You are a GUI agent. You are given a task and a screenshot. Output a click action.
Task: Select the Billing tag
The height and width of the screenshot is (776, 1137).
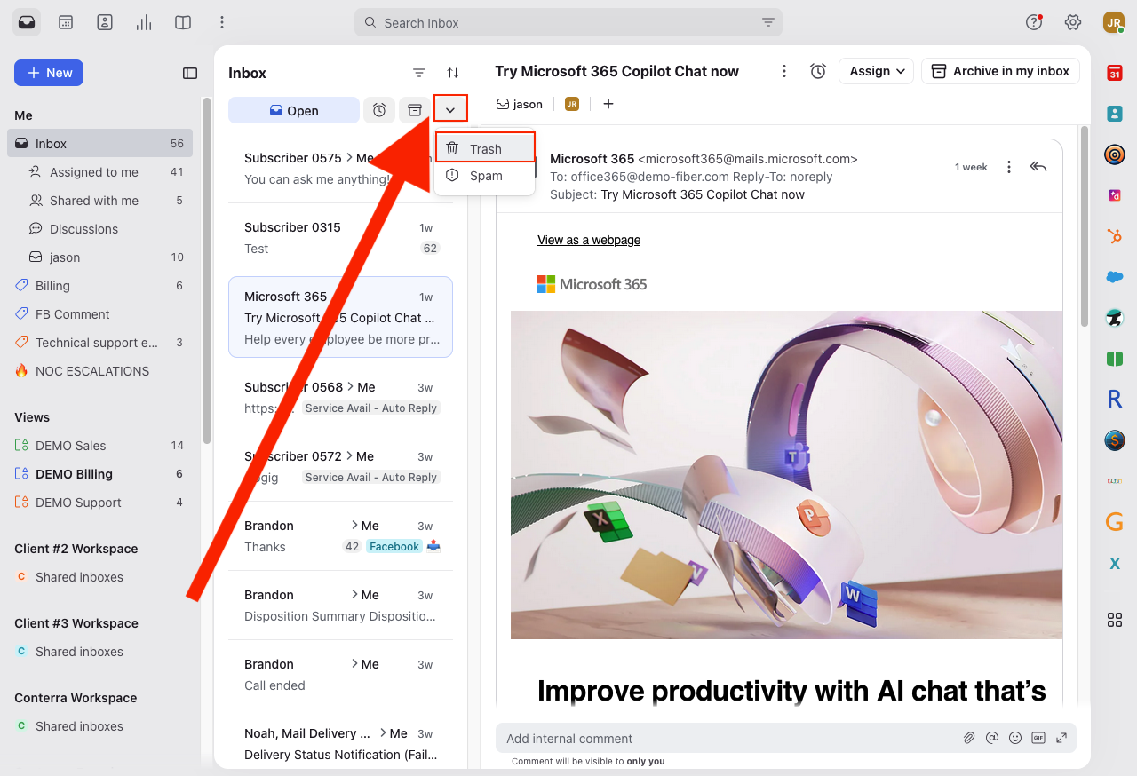point(99,286)
